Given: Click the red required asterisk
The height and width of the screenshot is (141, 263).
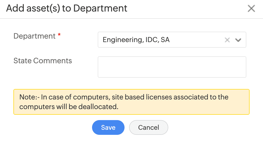Looking at the screenshot, I should 59,36.
